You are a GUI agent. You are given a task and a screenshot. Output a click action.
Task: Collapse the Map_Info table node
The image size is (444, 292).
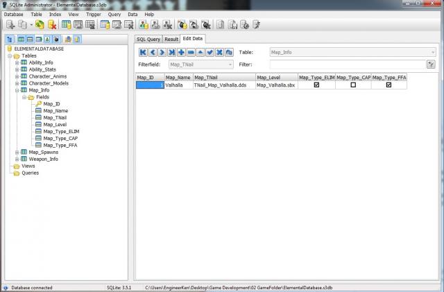[17, 90]
